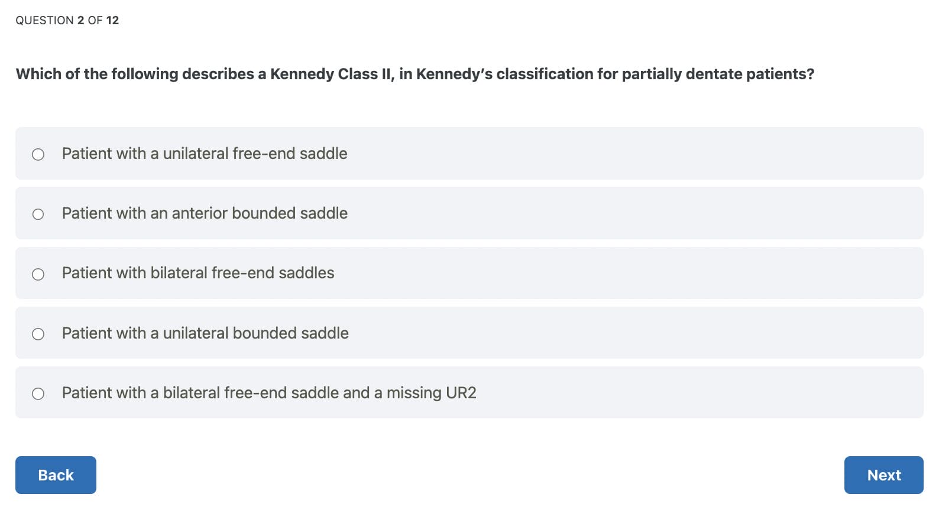939x507 pixels.
Task: Click empty area of the last answer card
Action: pos(710,393)
